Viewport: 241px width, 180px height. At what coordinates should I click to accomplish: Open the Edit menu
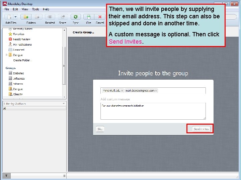pyautogui.click(x=15, y=9)
